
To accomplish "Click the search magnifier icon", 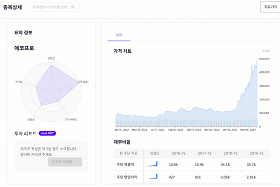I will pyautogui.click(x=73, y=7).
